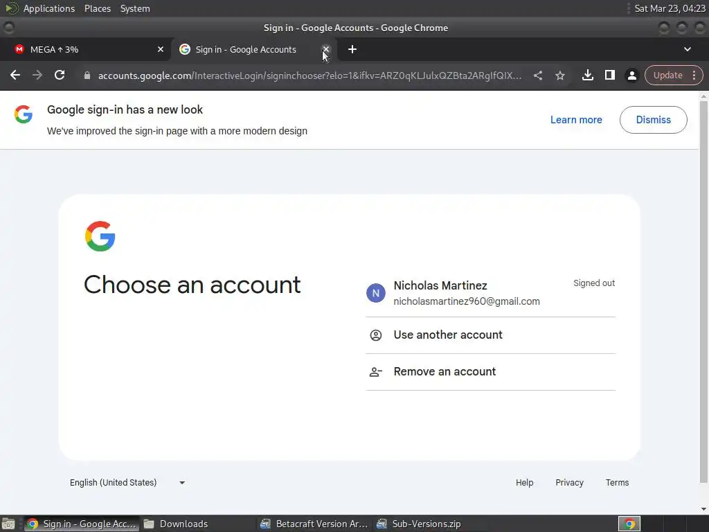Select Use another account

coord(490,335)
